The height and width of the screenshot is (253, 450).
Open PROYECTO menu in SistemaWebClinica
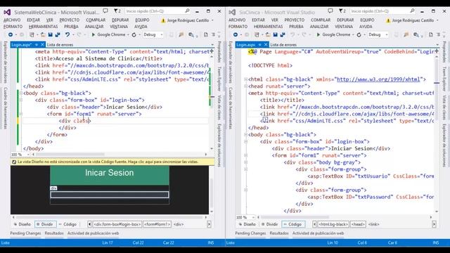click(70, 20)
